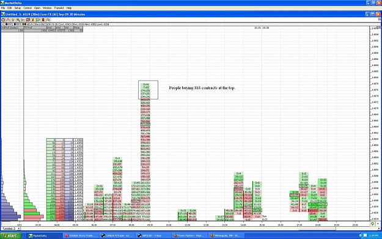382x239 pixels.
Task: Toggle the small checkbox left of PPPS
Action: pyautogui.click(x=2, y=24)
